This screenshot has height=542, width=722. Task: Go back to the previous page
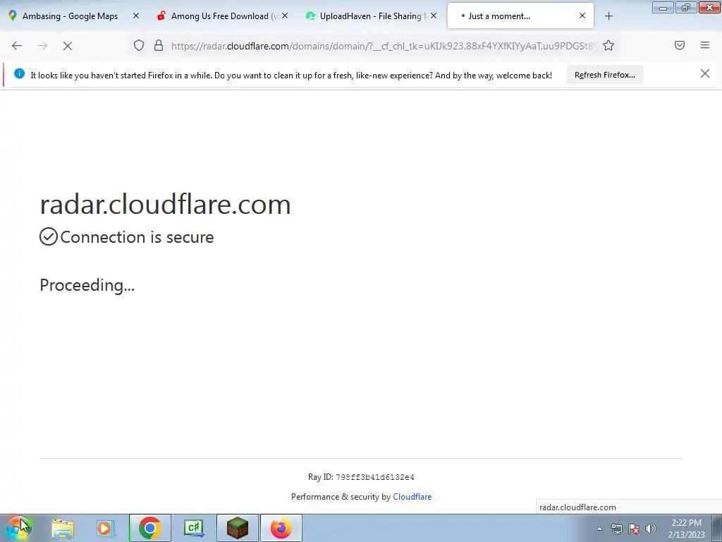coord(17,46)
